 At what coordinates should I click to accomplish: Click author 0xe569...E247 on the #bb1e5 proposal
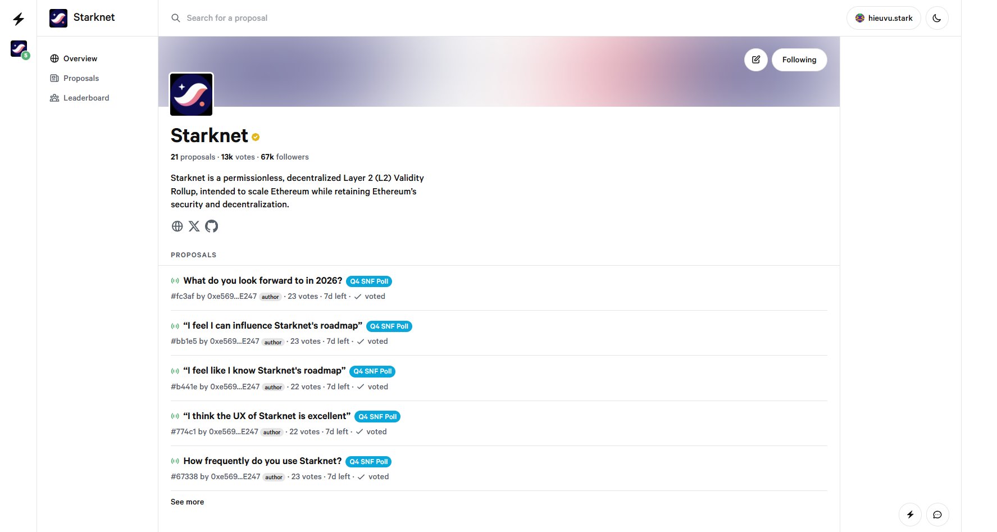tap(235, 341)
